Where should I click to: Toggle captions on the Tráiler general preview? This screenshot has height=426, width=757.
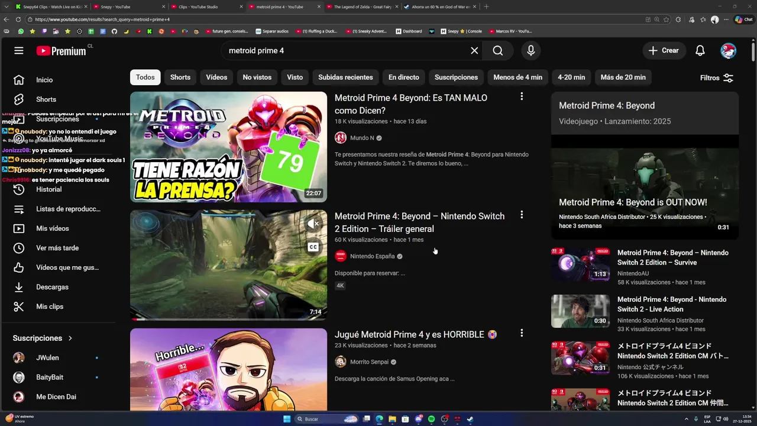point(313,247)
